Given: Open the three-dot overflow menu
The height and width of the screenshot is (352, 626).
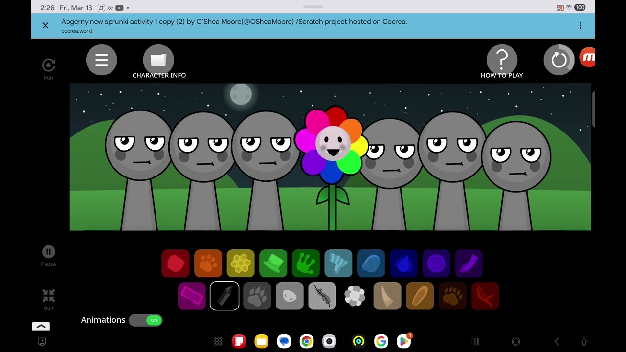Looking at the screenshot, I should 581,25.
